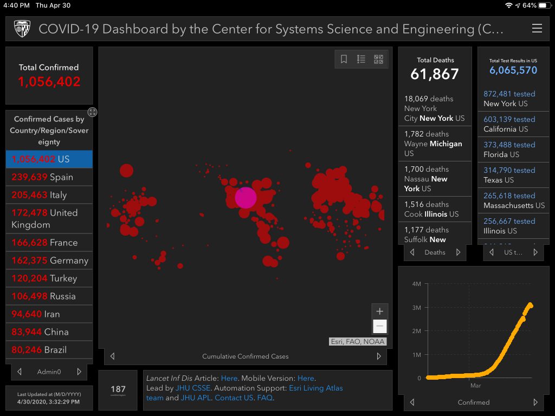Click the Johns Hopkins shield logo
This screenshot has width=555, height=416.
(x=22, y=29)
